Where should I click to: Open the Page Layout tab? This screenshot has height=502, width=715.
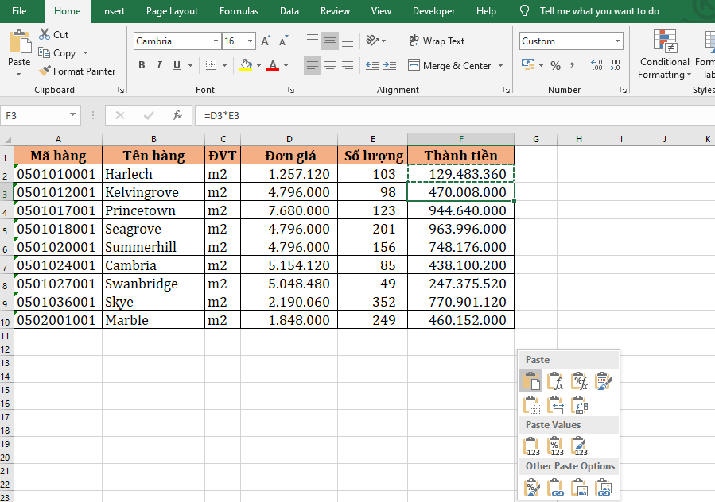click(x=172, y=11)
